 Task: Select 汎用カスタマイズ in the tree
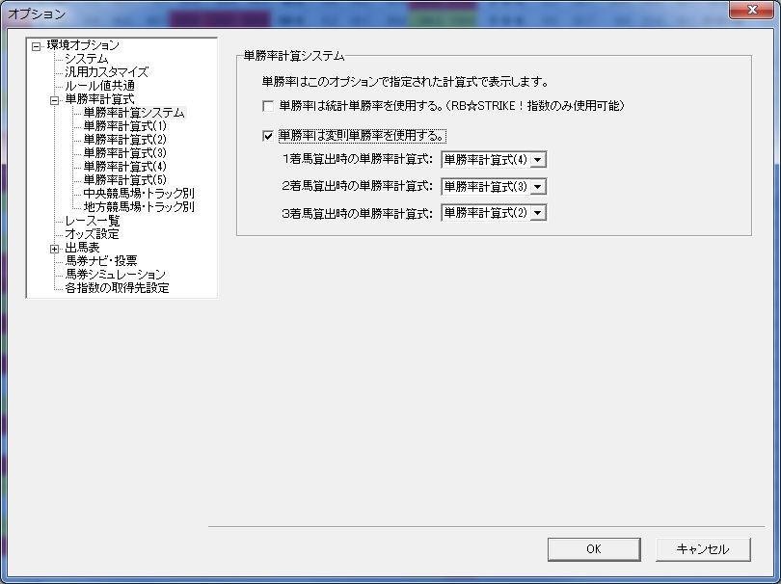(107, 72)
